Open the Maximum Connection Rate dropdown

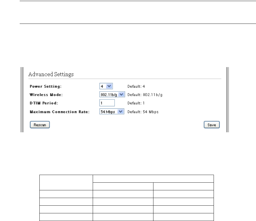click(x=112, y=112)
